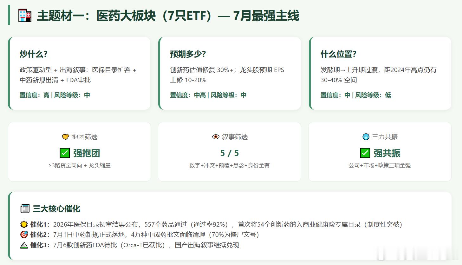
Task: Click the globe icon beside 三力共振
Action: pos(366,137)
